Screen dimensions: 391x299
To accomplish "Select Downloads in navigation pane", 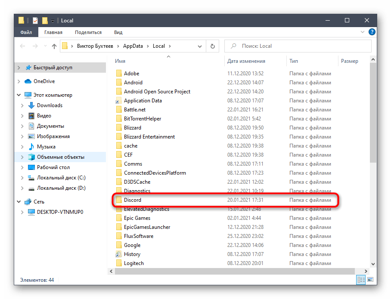I will pyautogui.click(x=50, y=105).
